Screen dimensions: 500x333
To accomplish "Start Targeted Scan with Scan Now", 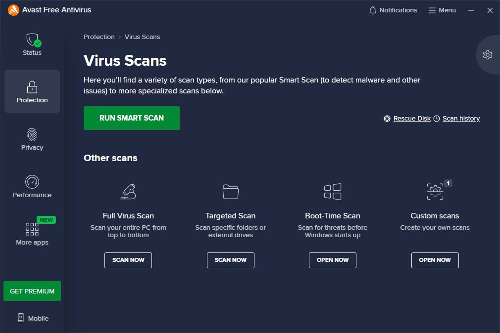I will click(x=231, y=260).
